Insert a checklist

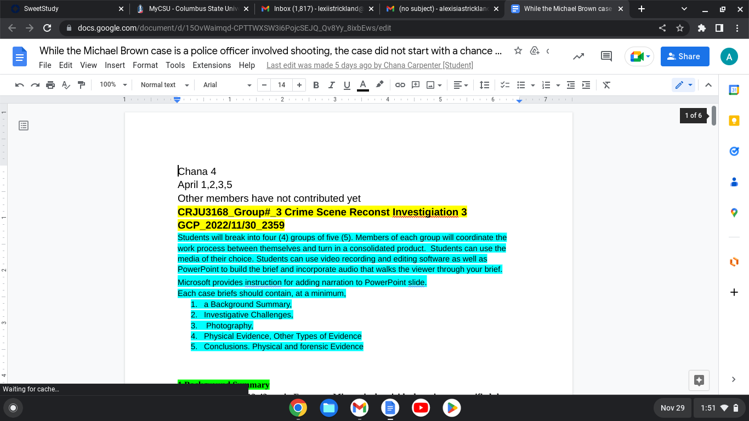(x=506, y=85)
